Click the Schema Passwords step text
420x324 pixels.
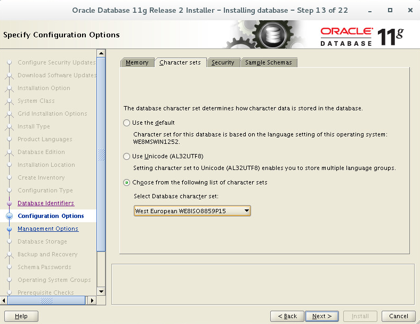(x=44, y=267)
